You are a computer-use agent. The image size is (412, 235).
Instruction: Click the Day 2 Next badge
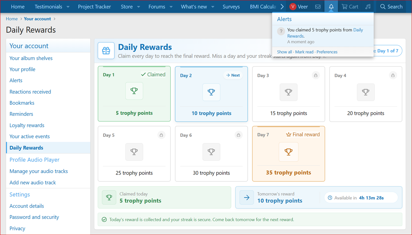point(233,75)
